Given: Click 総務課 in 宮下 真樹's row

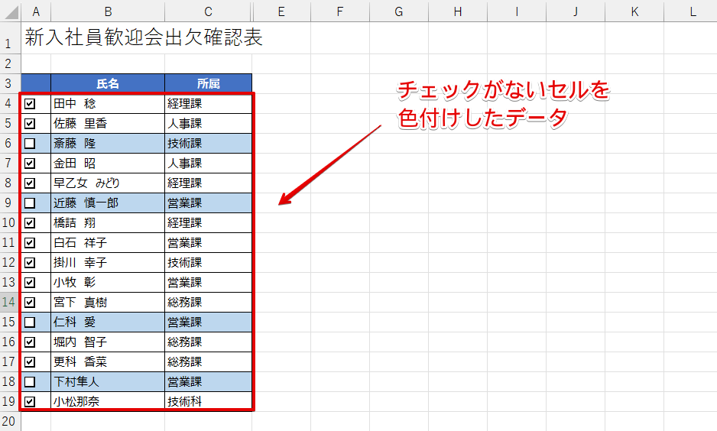Looking at the screenshot, I should [x=208, y=303].
